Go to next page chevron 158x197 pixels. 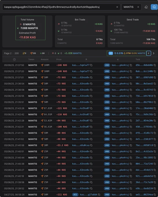point(154,53)
